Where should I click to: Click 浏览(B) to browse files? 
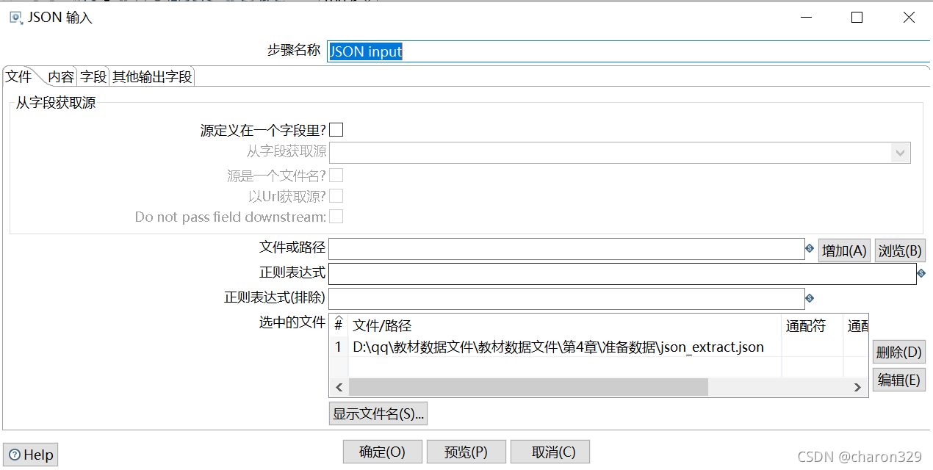[x=899, y=250]
